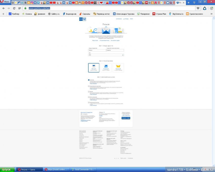The image size is (215, 172).
Task: Open a new tab with plus button
Action: pyautogui.click(x=188, y=3)
